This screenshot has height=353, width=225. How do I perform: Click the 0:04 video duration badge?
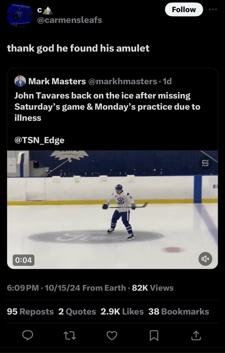pyautogui.click(x=23, y=260)
